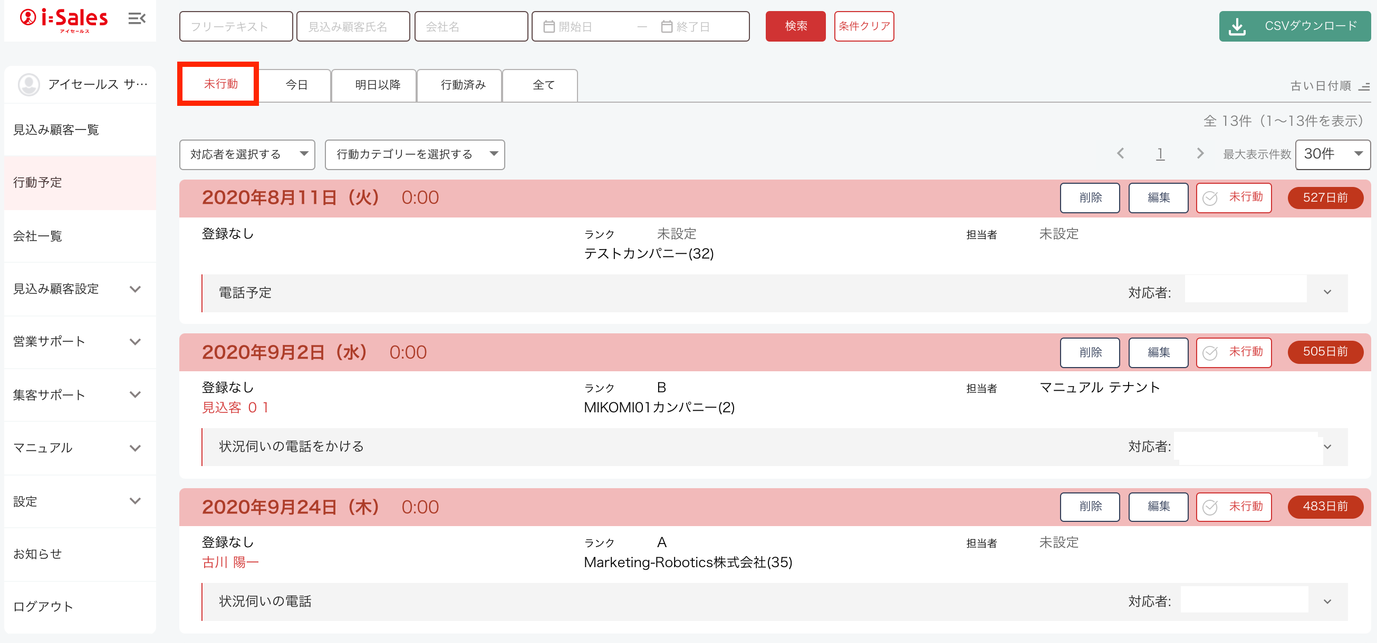This screenshot has height=643, width=1377.
Task: Toggle sort order icon beside 古い日付順
Action: pyautogui.click(x=1364, y=86)
